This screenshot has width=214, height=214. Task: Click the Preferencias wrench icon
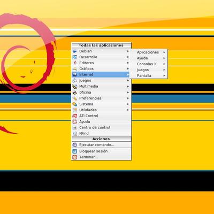tap(75, 98)
